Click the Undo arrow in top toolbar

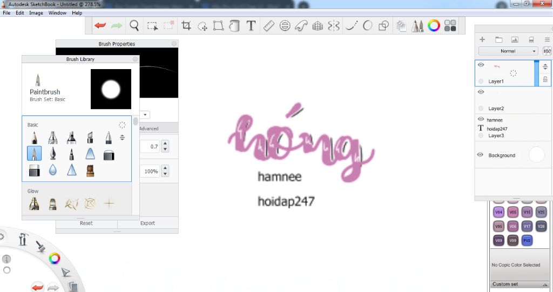coord(100,25)
